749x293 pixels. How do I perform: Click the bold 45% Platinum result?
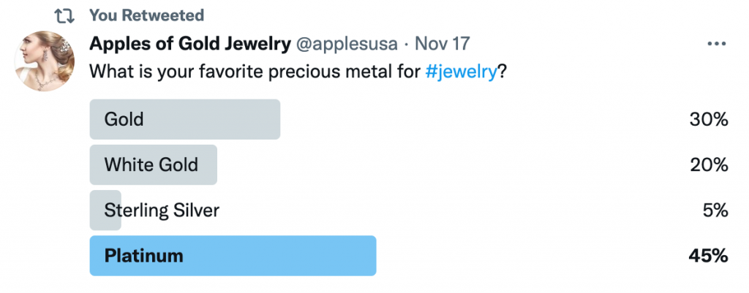click(707, 256)
